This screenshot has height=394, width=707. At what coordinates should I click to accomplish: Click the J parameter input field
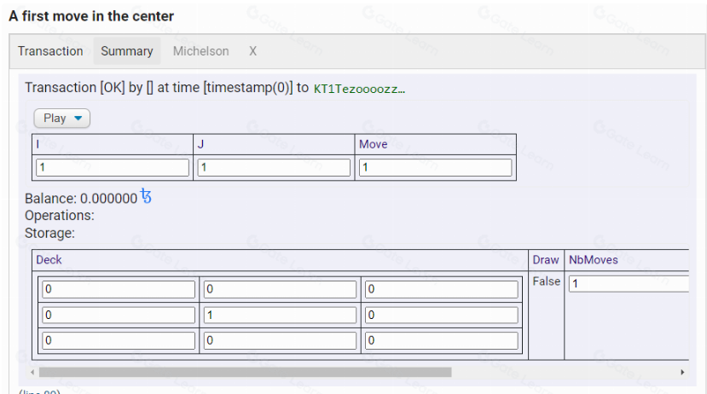[x=275, y=168]
